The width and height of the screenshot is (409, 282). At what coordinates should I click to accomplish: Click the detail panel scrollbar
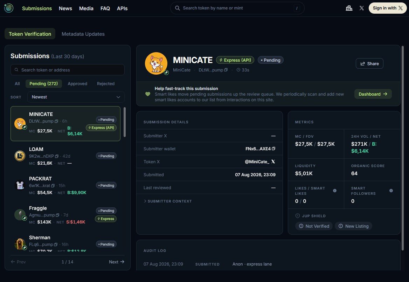(x=403, y=148)
